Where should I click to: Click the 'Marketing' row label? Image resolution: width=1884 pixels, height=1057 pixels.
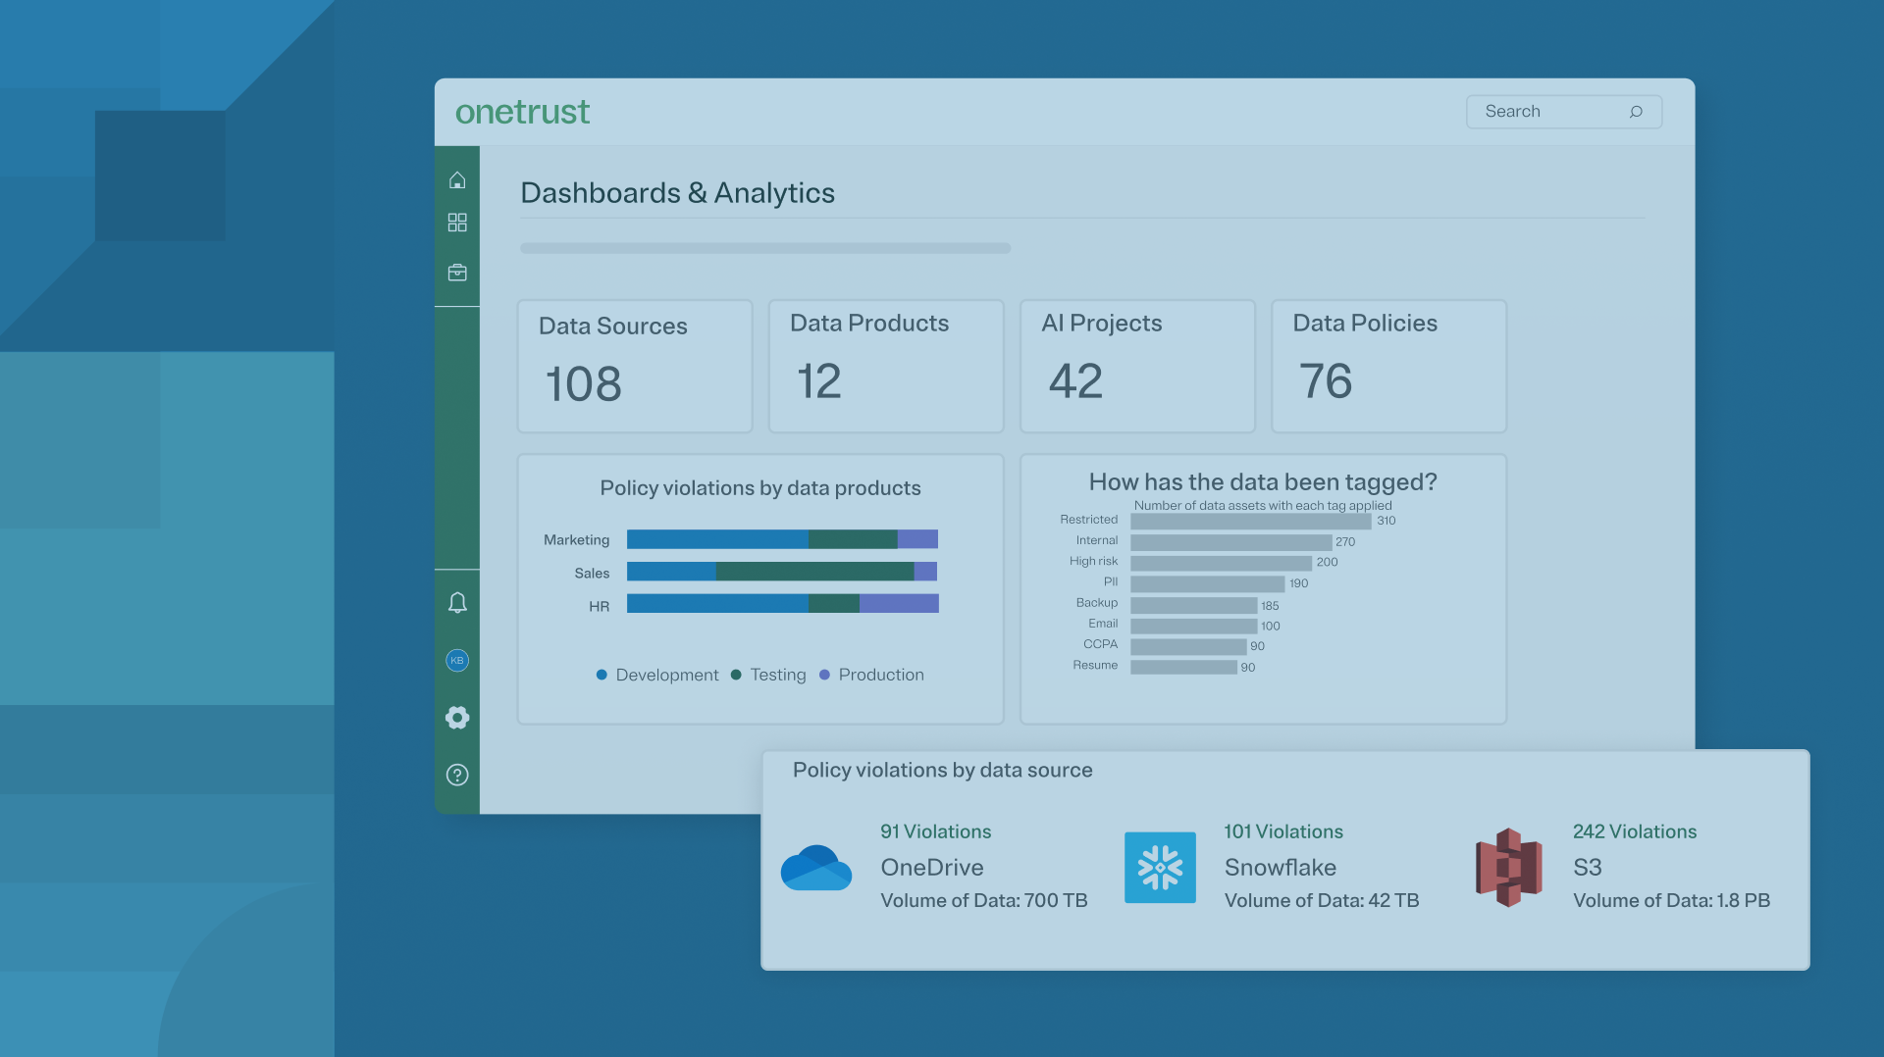576,540
